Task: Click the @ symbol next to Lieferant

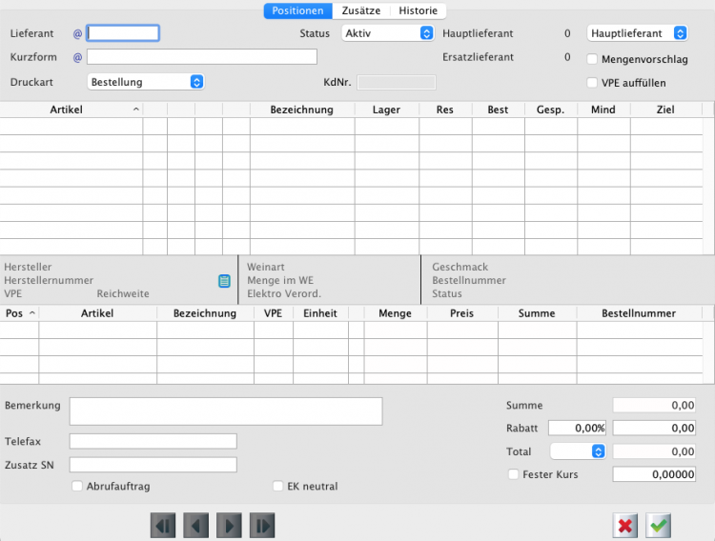Action: tap(78, 33)
